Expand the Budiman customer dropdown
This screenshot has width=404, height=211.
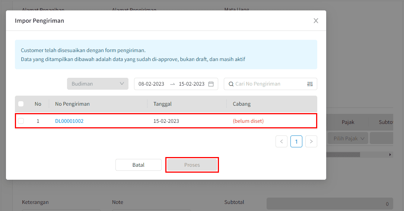click(98, 84)
